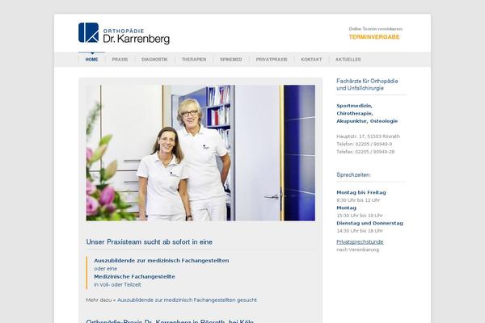The height and width of the screenshot is (323, 485).
Task: Go to the KONTAKT menu item
Action: click(x=311, y=59)
